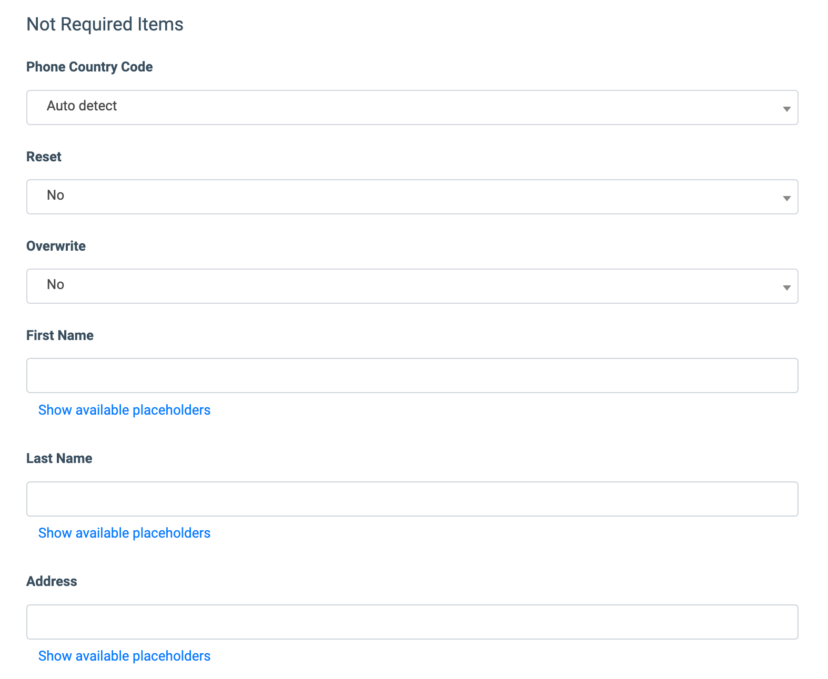This screenshot has height=679, width=828.
Task: Show available placeholders under First Name
Action: 124,410
